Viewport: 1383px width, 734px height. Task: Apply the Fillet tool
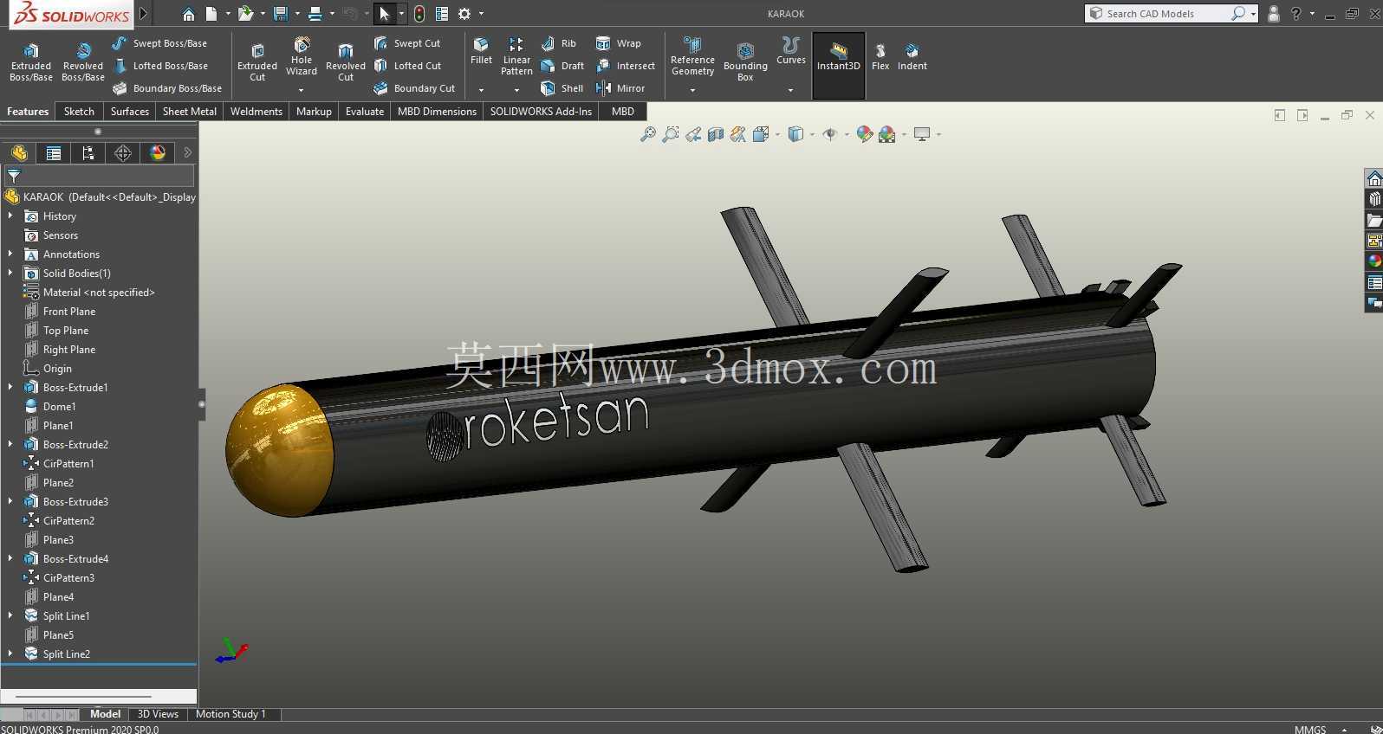481,51
